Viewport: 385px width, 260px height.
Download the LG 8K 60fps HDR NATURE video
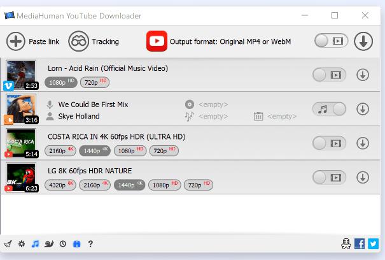pos(363,177)
